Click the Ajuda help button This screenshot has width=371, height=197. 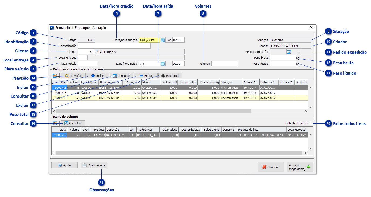(64, 165)
